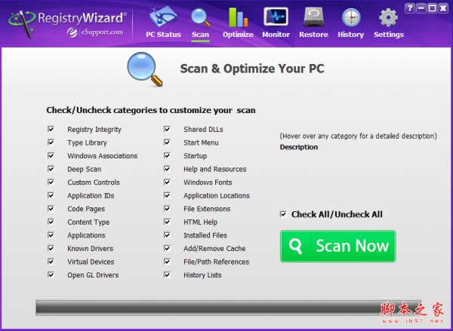Screen dimensions: 453x331
Task: Uncheck HTML Help checkbox
Action: tap(168, 222)
